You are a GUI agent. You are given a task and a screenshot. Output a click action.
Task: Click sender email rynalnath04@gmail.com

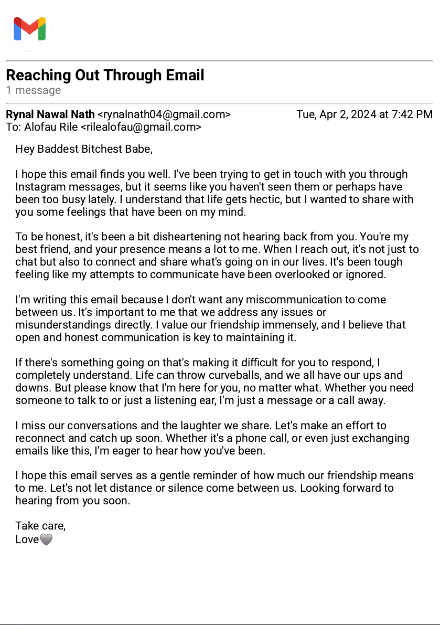coord(164,114)
